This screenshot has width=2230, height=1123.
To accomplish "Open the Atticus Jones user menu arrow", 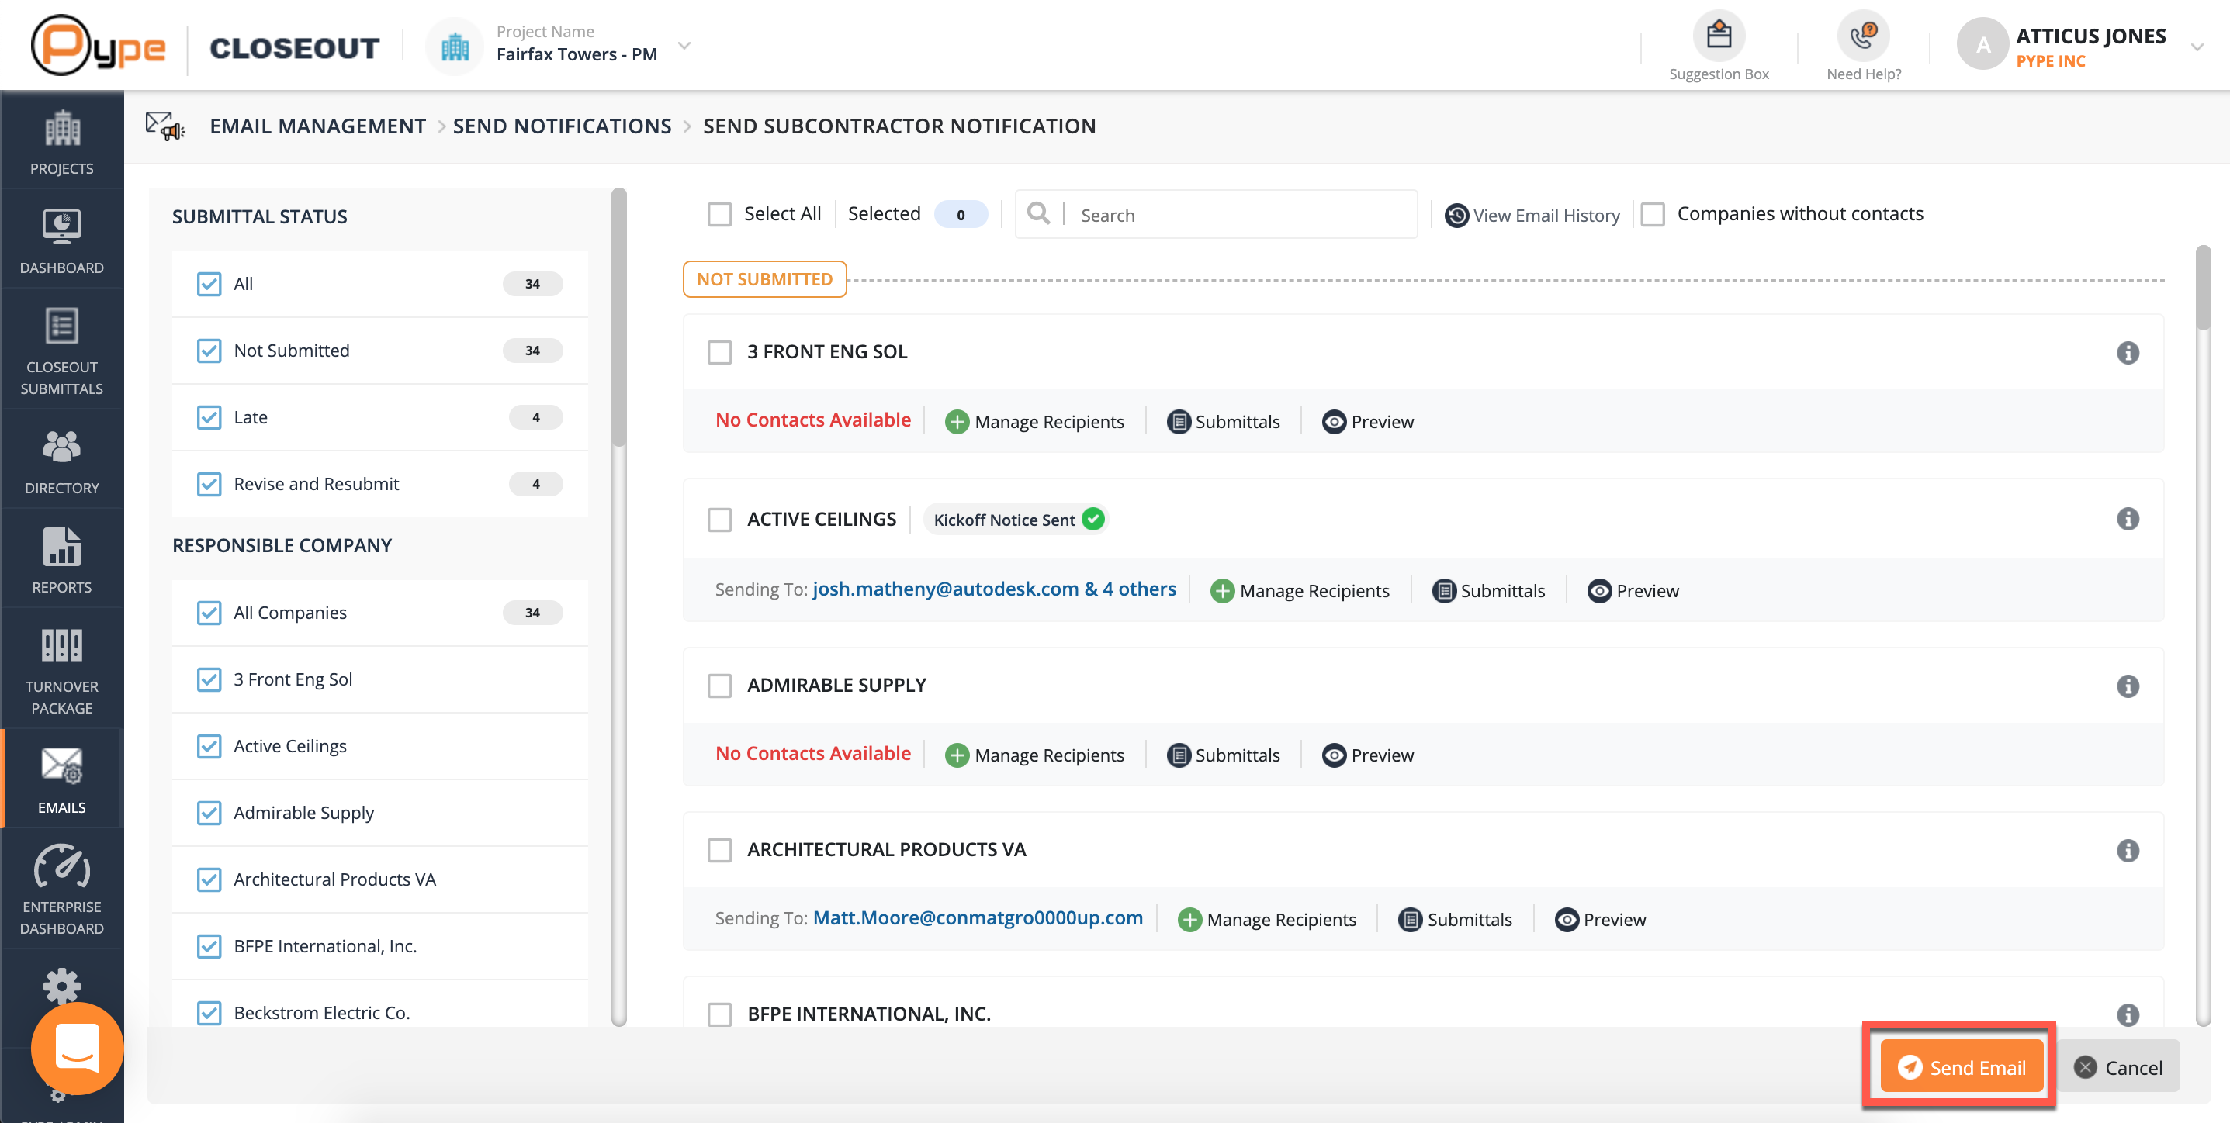I will 2196,47.
